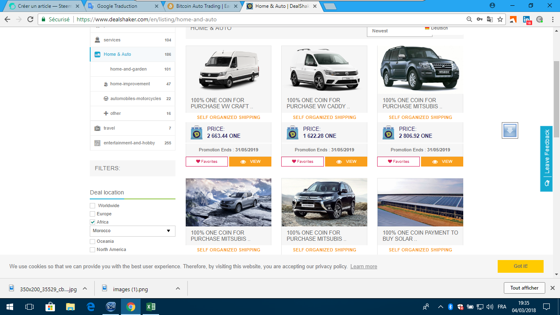
Task: Open the home-improvement subcategory
Action: tap(132, 84)
